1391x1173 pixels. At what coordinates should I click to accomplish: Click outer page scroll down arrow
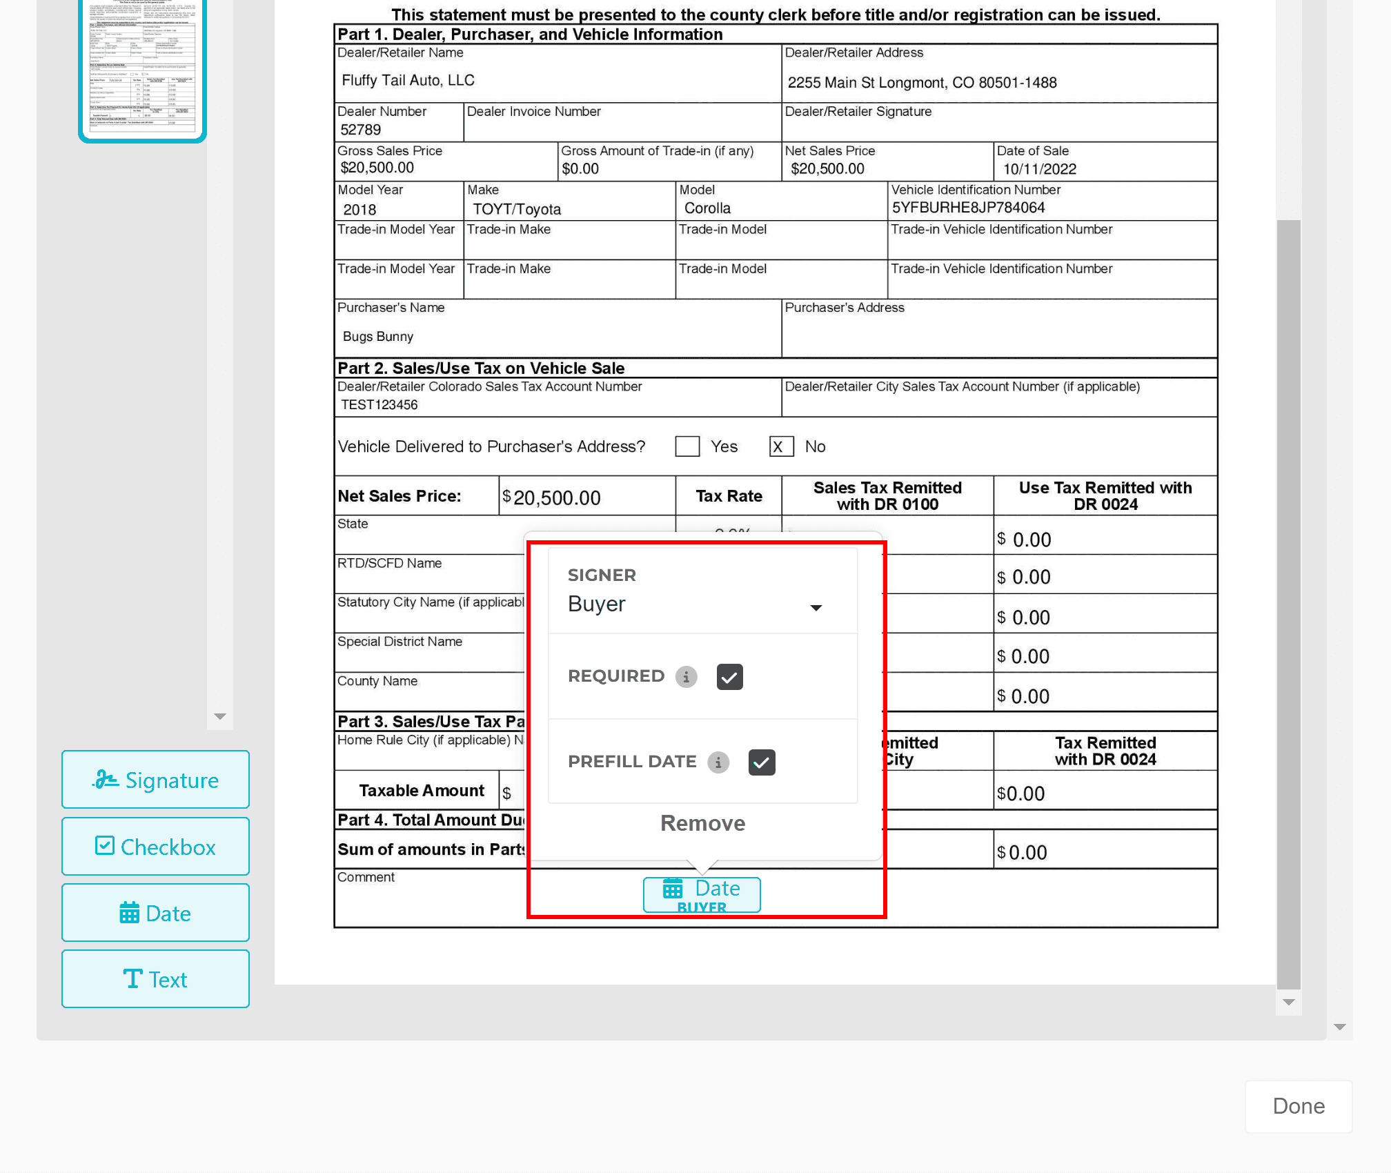1340,1027
